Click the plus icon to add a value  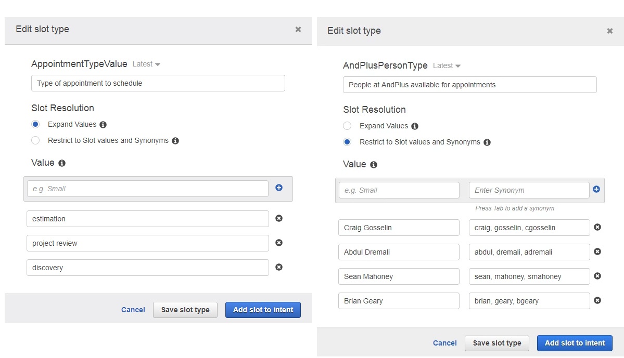(x=279, y=188)
